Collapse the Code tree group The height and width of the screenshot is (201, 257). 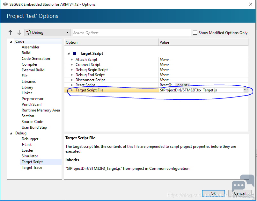coord(11,42)
